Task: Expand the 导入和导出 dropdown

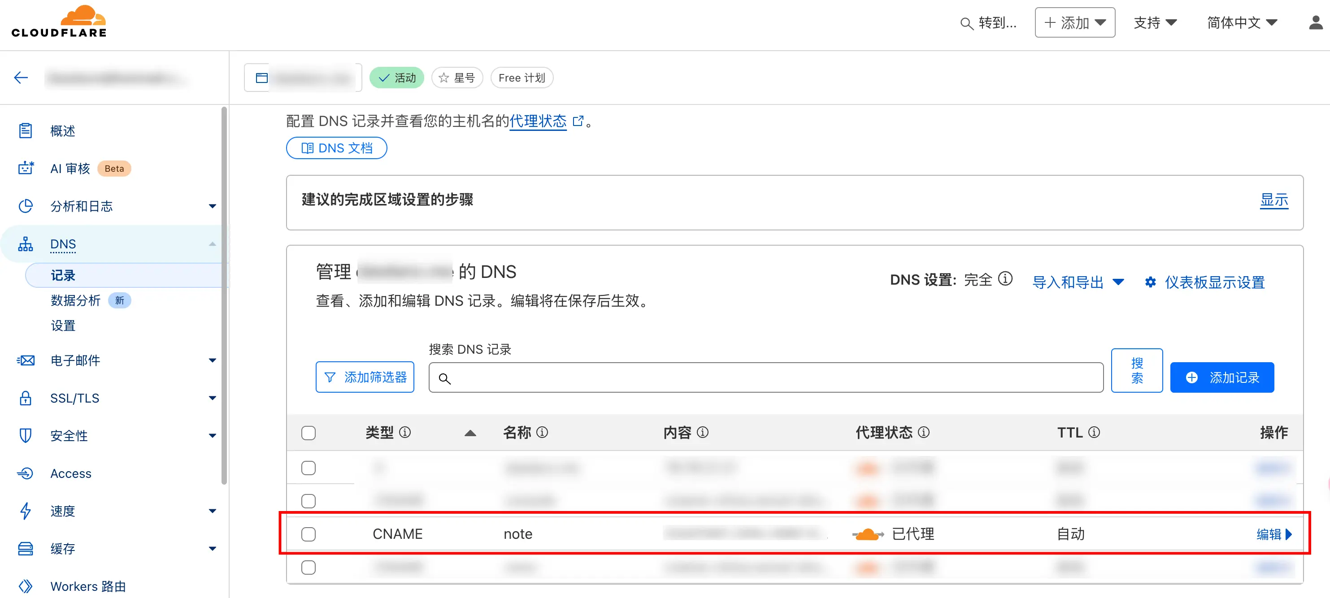Action: point(1078,282)
